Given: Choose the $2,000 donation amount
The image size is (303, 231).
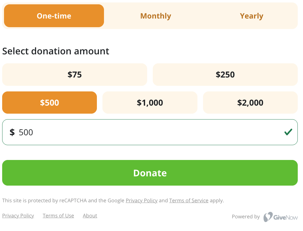Looking at the screenshot, I should tap(250, 103).
